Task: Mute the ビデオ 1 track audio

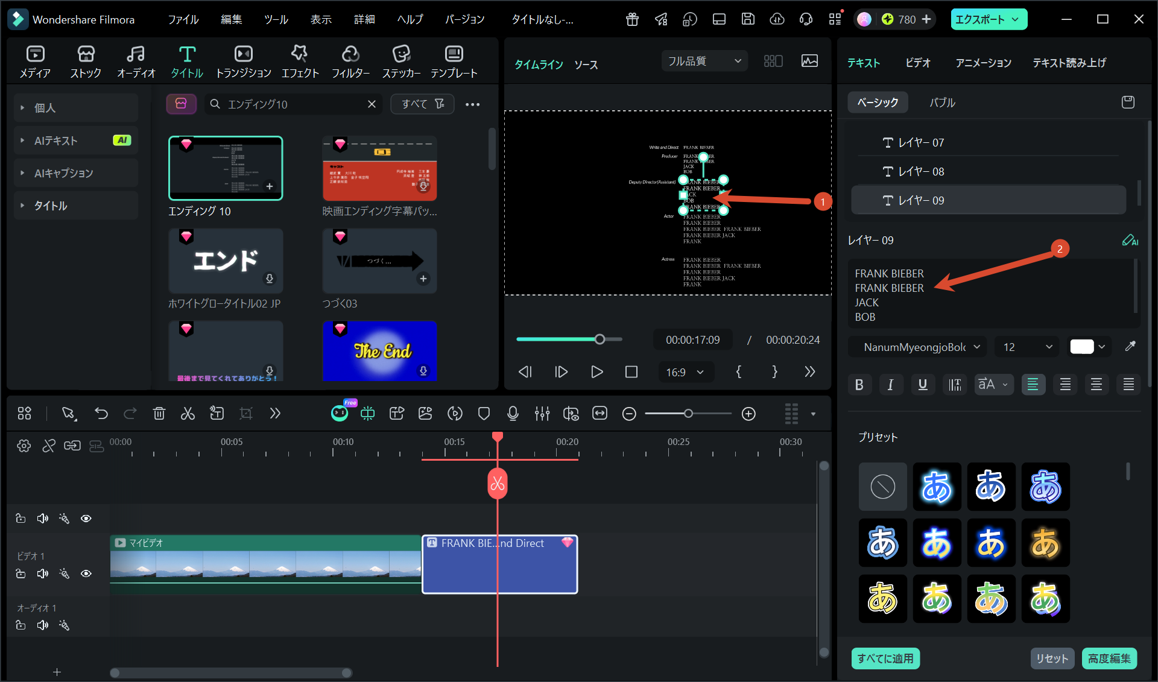Action: [x=42, y=573]
